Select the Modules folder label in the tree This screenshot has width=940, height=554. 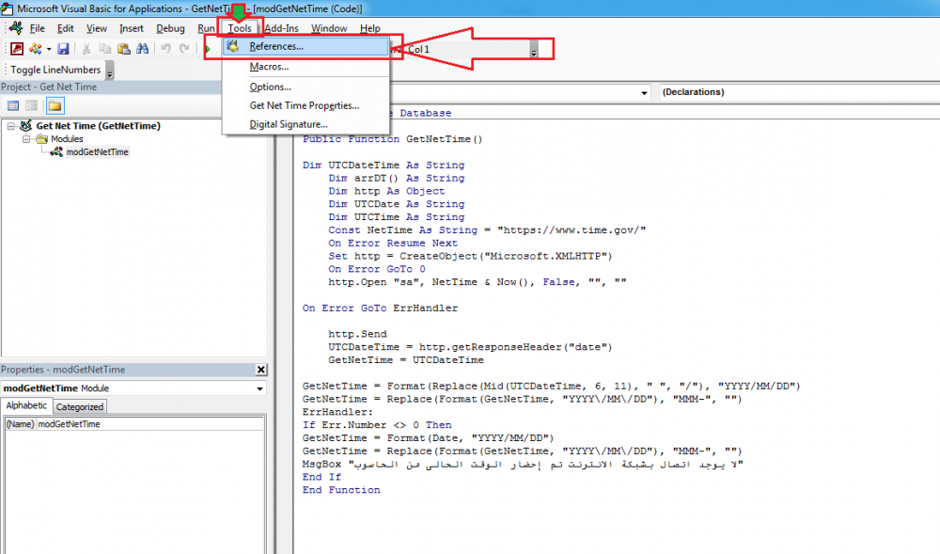67,139
